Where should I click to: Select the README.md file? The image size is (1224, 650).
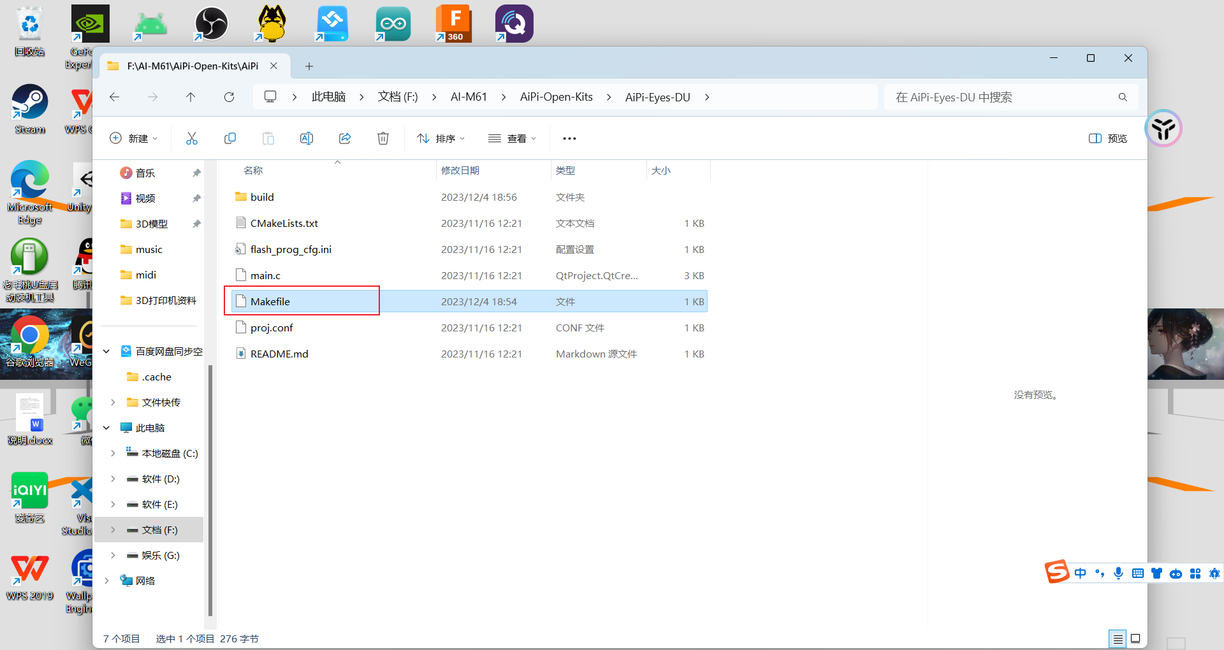(x=469, y=354)
